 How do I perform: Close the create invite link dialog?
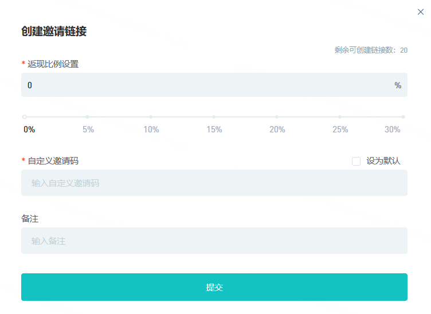(x=421, y=12)
